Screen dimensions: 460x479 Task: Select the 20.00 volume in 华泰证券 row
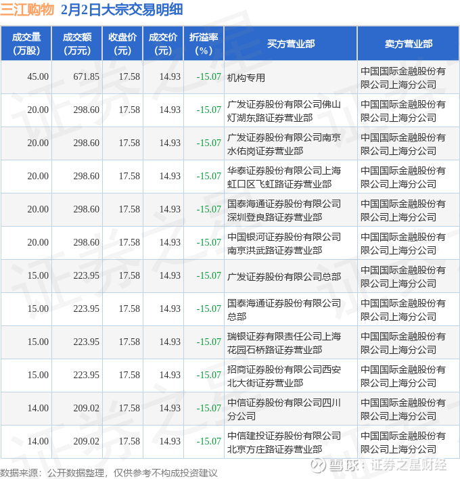click(x=26, y=177)
